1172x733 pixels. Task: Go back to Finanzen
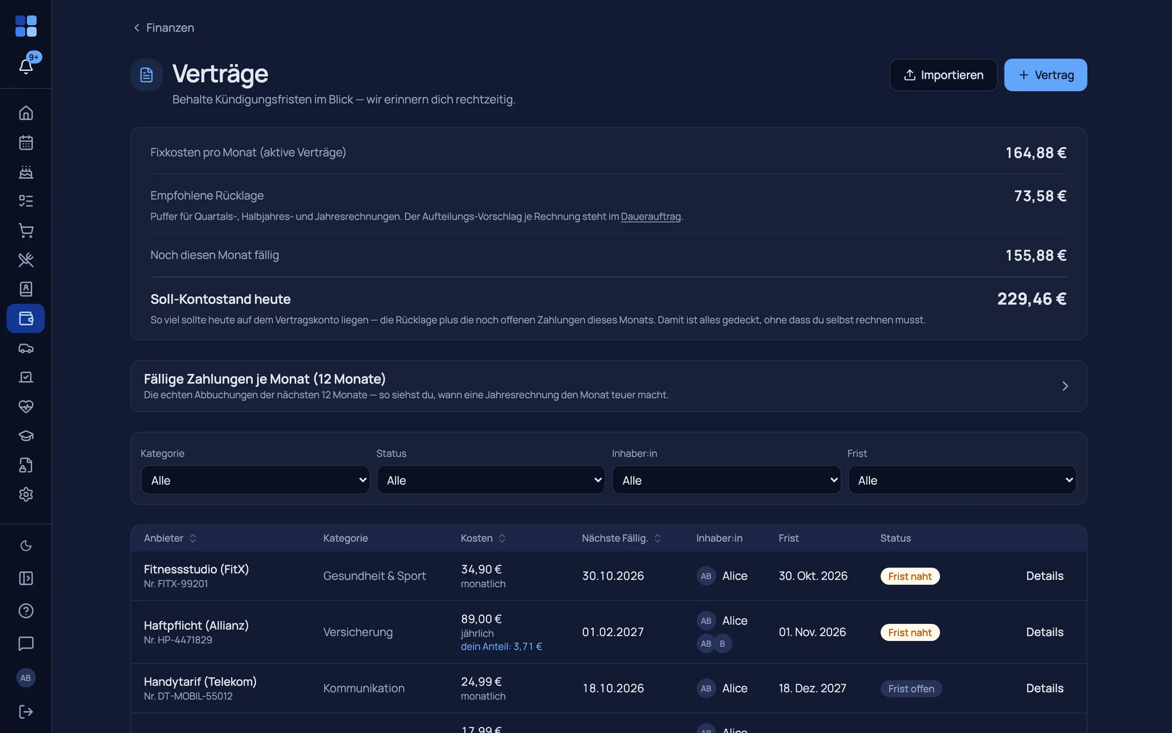pos(163,28)
